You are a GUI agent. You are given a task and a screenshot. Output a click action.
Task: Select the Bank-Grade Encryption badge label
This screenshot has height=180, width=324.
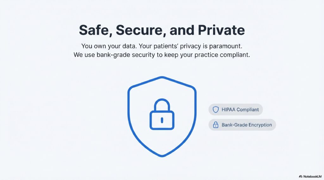coord(246,125)
